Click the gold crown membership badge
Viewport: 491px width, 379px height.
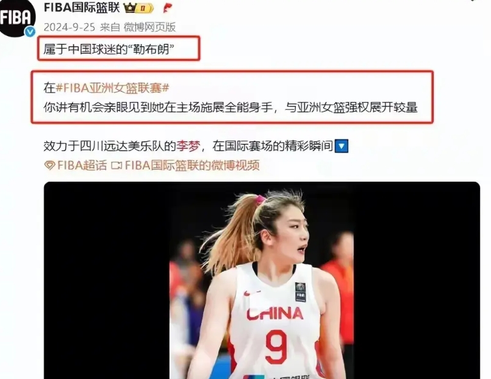coord(138,8)
